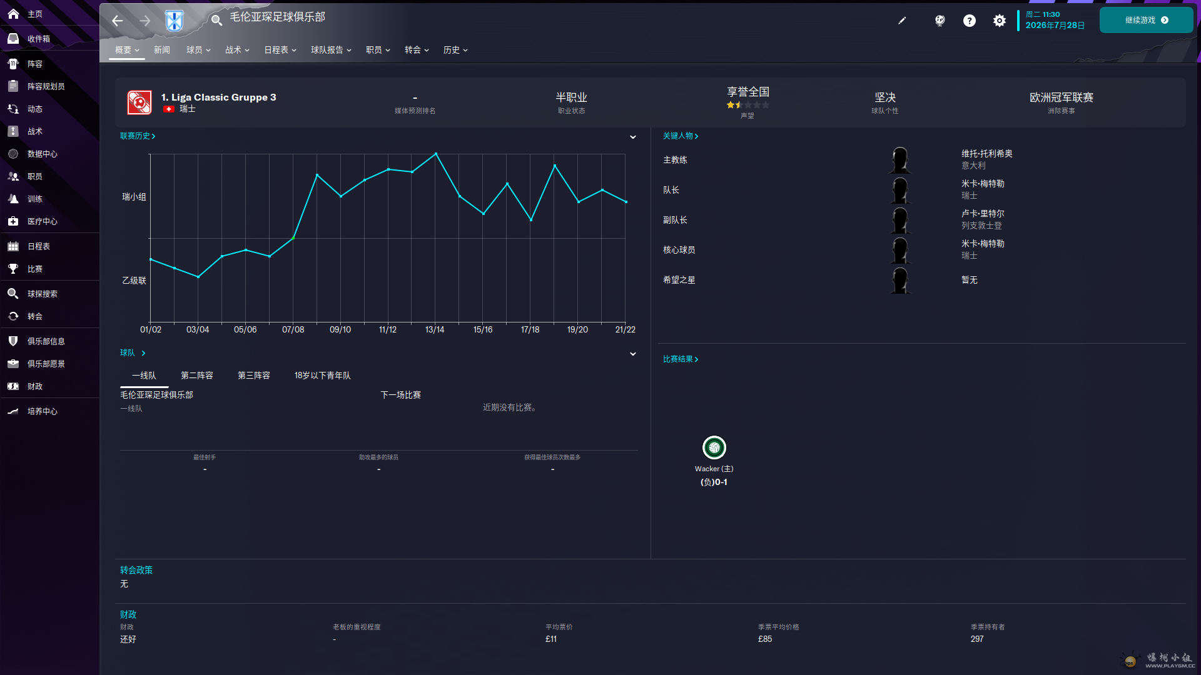The width and height of the screenshot is (1201, 675).
Task: Switch to the 第二阵容 tab
Action: pyautogui.click(x=197, y=376)
